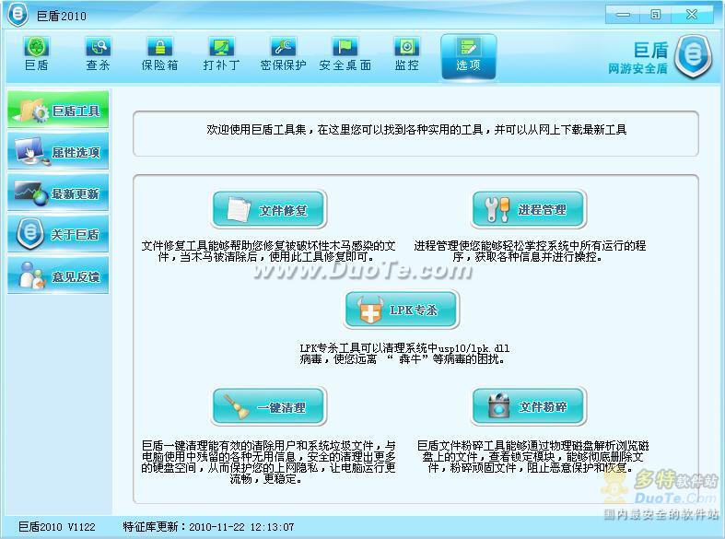Click the 文件修复 description text
The image size is (725, 539).
pos(268,251)
